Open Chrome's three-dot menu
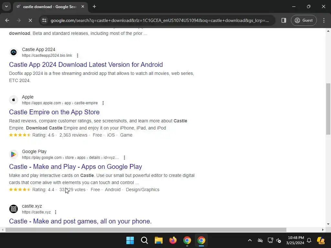This screenshot has width=331, height=248. pos(324,20)
